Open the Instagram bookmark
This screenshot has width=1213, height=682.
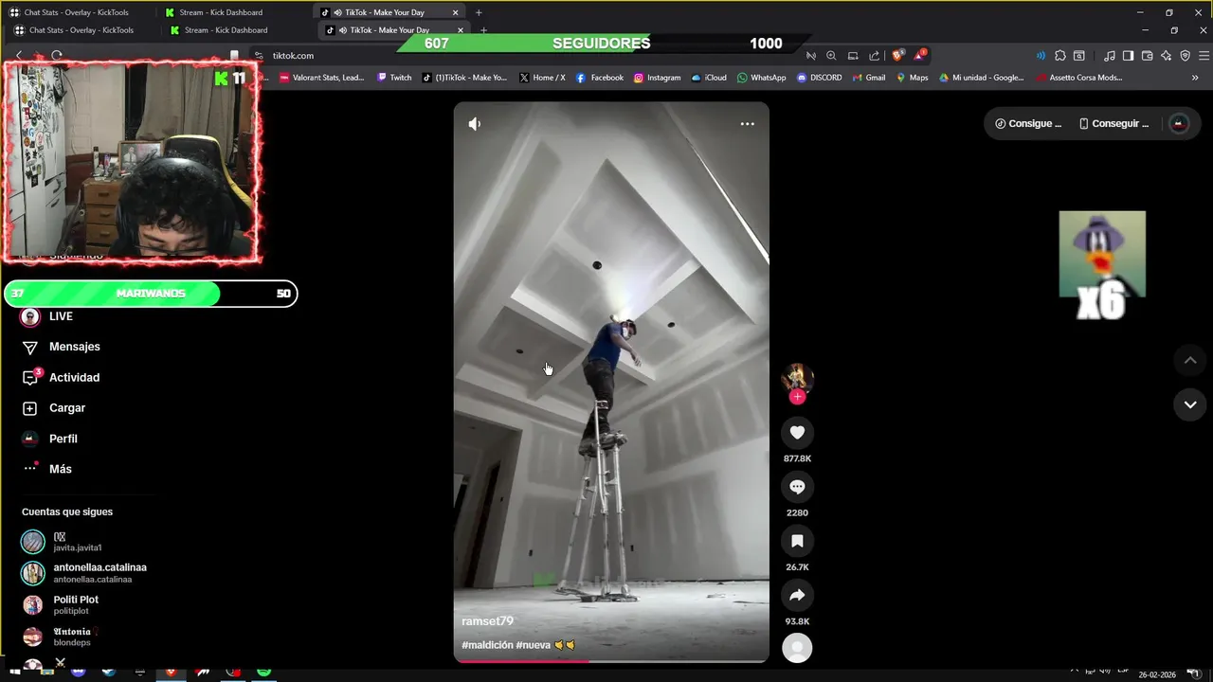coord(658,78)
